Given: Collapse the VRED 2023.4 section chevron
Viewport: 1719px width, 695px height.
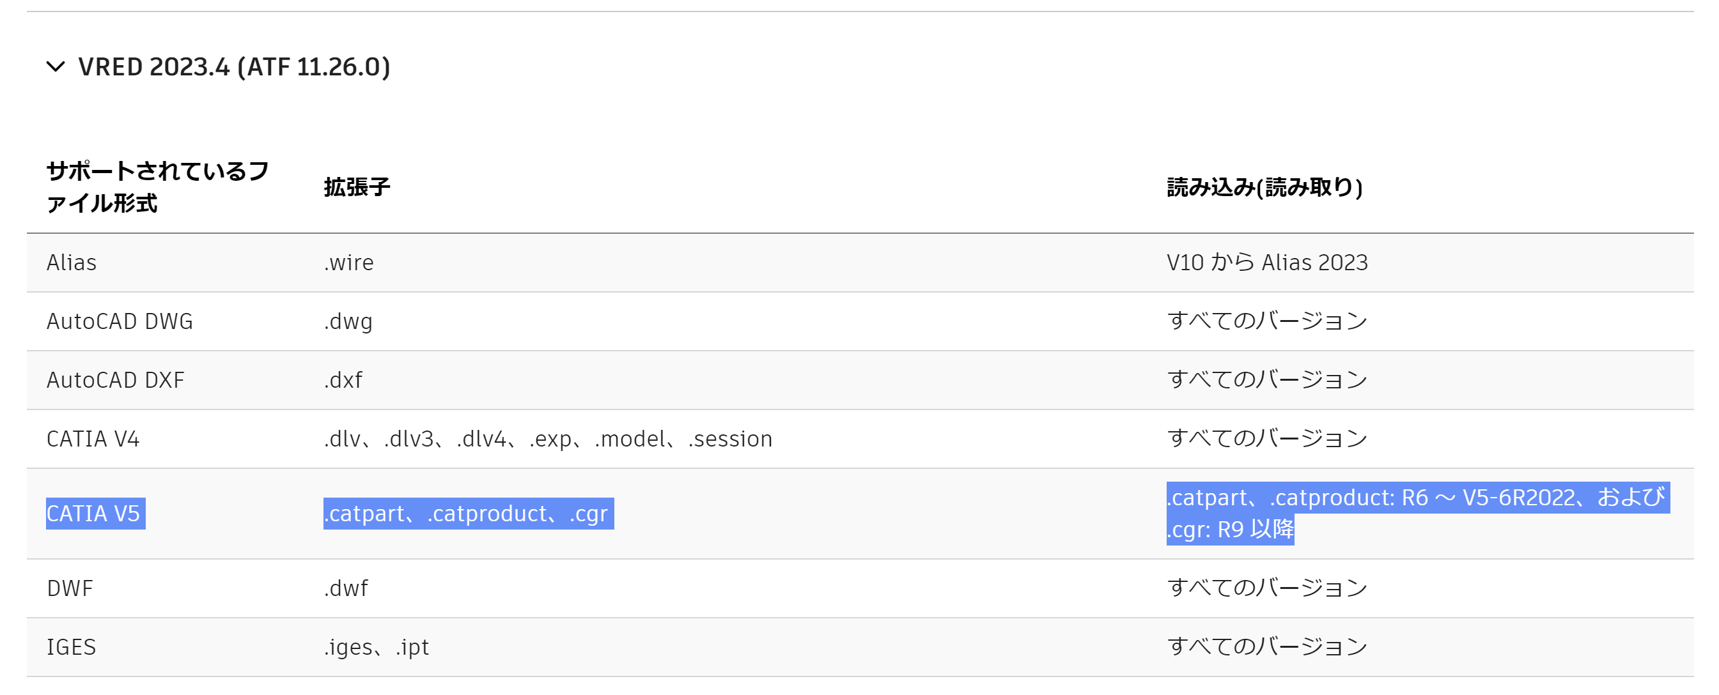Looking at the screenshot, I should coord(56,66).
